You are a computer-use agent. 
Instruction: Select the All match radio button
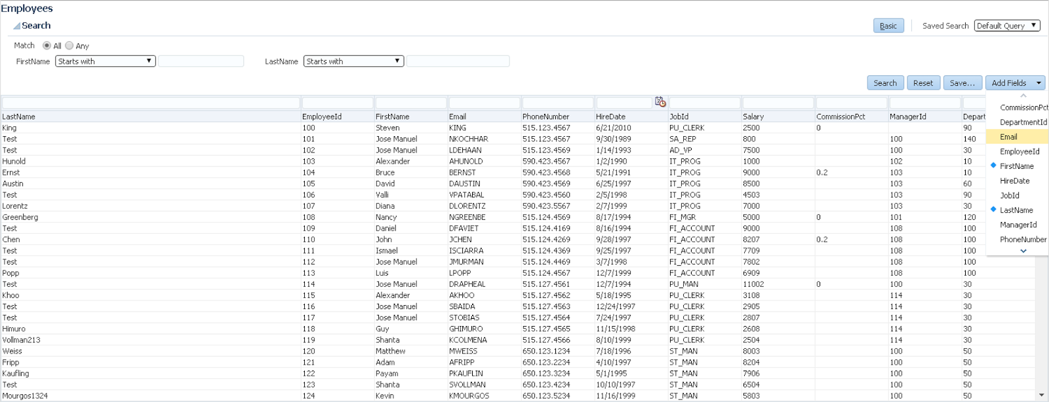[47, 46]
